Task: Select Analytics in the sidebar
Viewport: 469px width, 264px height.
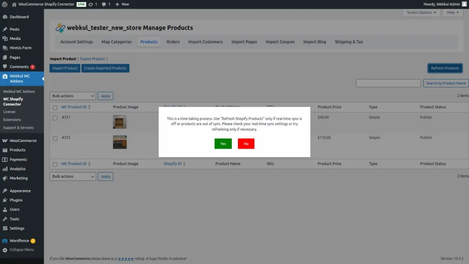Action: pyautogui.click(x=17, y=169)
